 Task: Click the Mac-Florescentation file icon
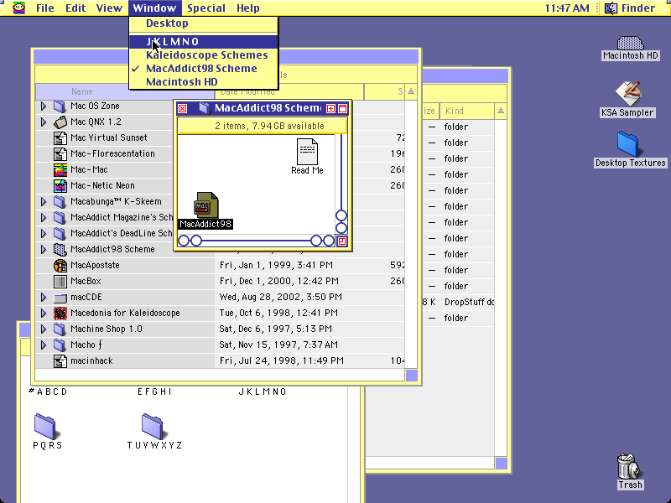[60, 153]
